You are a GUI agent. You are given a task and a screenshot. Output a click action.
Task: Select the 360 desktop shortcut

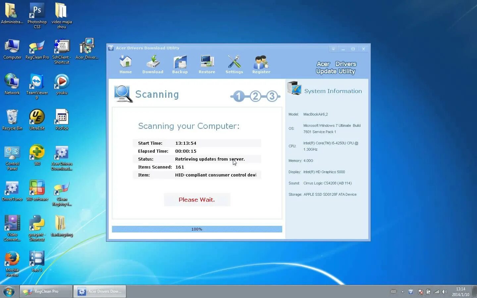37,155
